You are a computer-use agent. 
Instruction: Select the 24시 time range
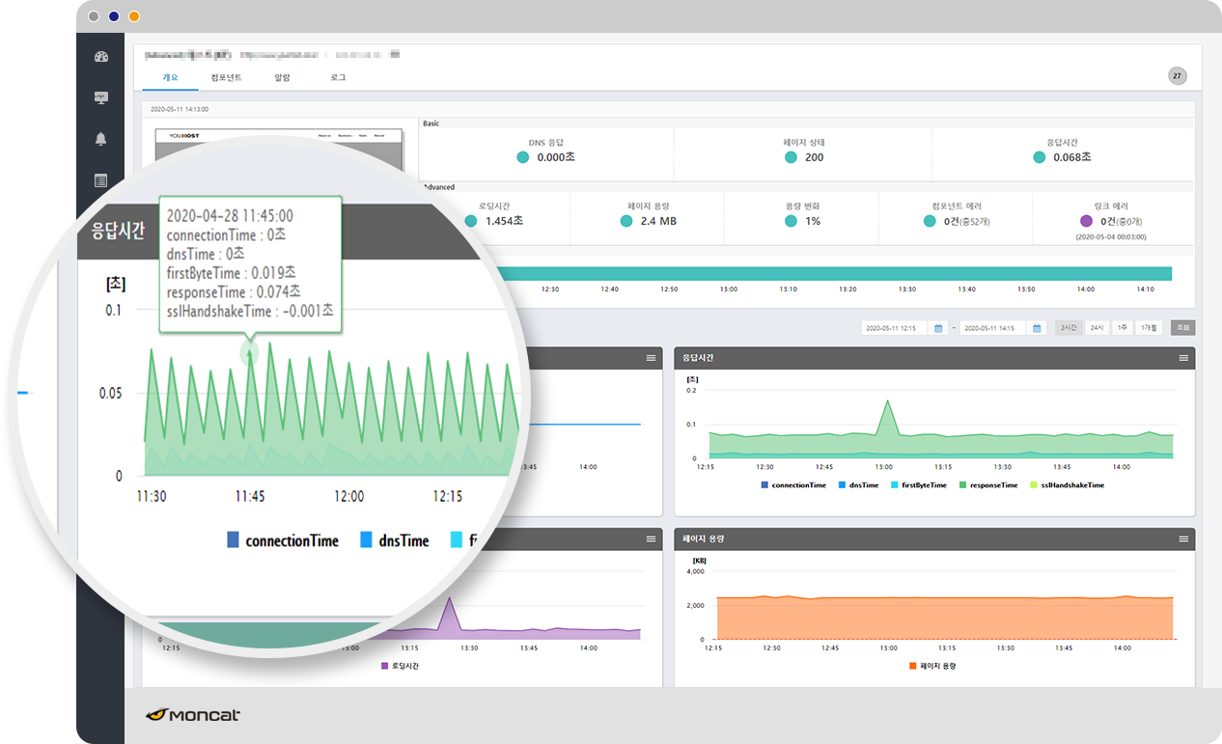[1097, 328]
